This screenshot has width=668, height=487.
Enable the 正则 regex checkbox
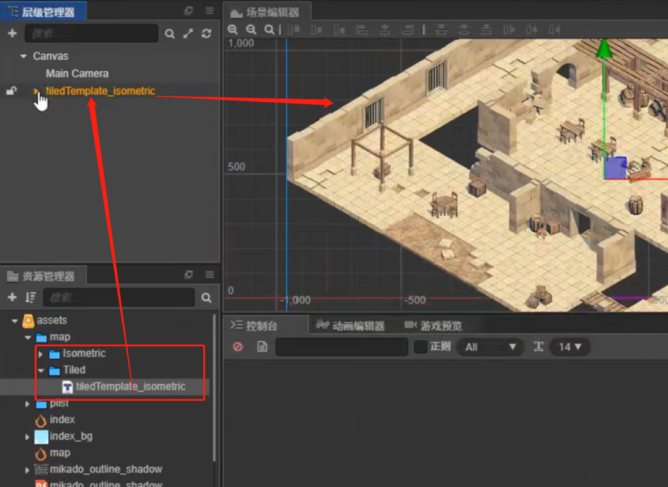[x=421, y=347]
